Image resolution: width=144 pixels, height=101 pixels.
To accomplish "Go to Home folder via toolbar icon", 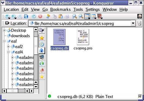I will 26,16.
